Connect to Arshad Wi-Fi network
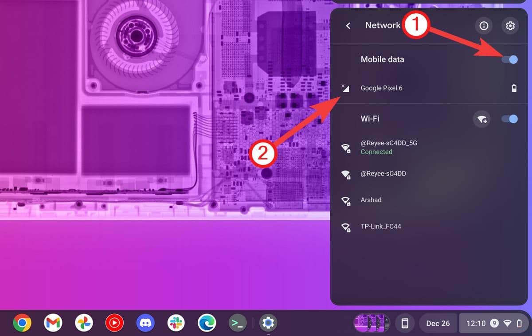Image resolution: width=532 pixels, height=336 pixels. coord(371,200)
